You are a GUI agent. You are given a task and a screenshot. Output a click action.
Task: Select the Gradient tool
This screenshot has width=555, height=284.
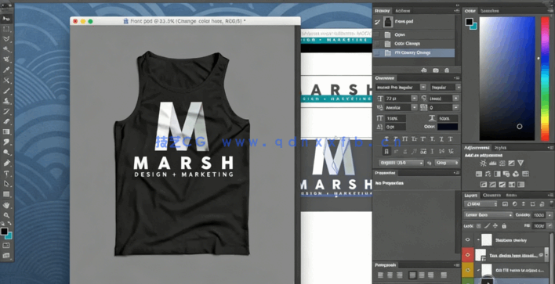(6, 132)
